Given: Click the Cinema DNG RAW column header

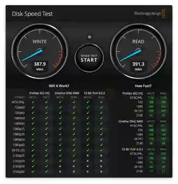Looking at the screenshot, I should 67,93.
